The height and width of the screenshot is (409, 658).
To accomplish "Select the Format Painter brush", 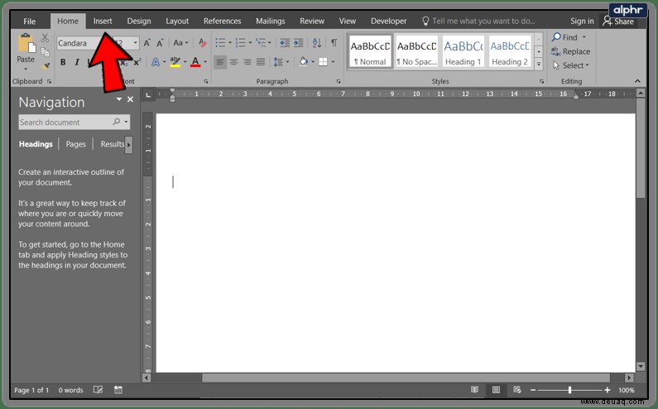I will 46,66.
